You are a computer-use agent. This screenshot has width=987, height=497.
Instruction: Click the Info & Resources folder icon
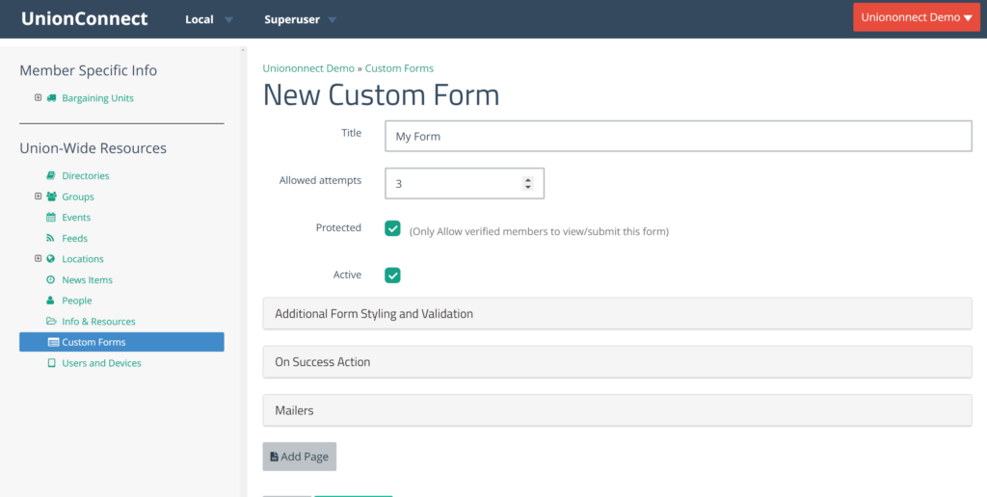51,321
